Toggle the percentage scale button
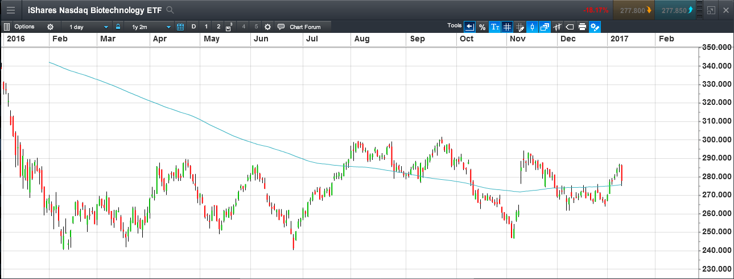 [483, 27]
